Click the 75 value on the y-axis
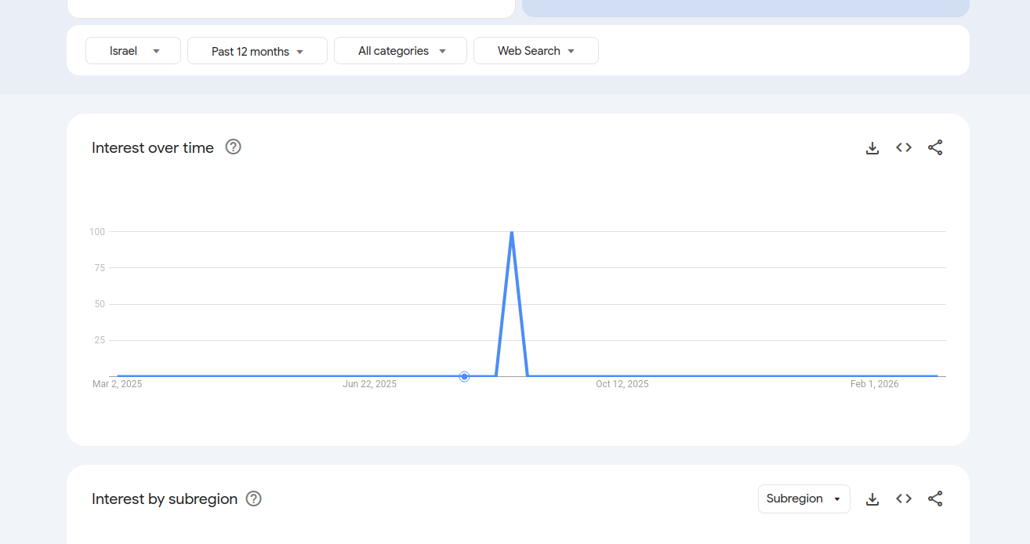Viewport: 1030px width, 544px height. pos(100,268)
